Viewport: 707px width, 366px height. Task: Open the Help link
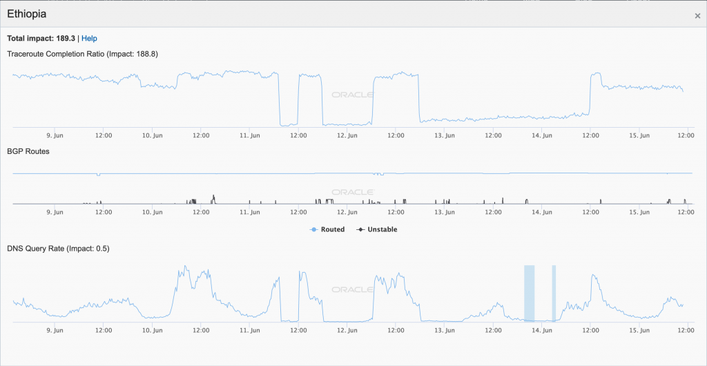click(89, 39)
